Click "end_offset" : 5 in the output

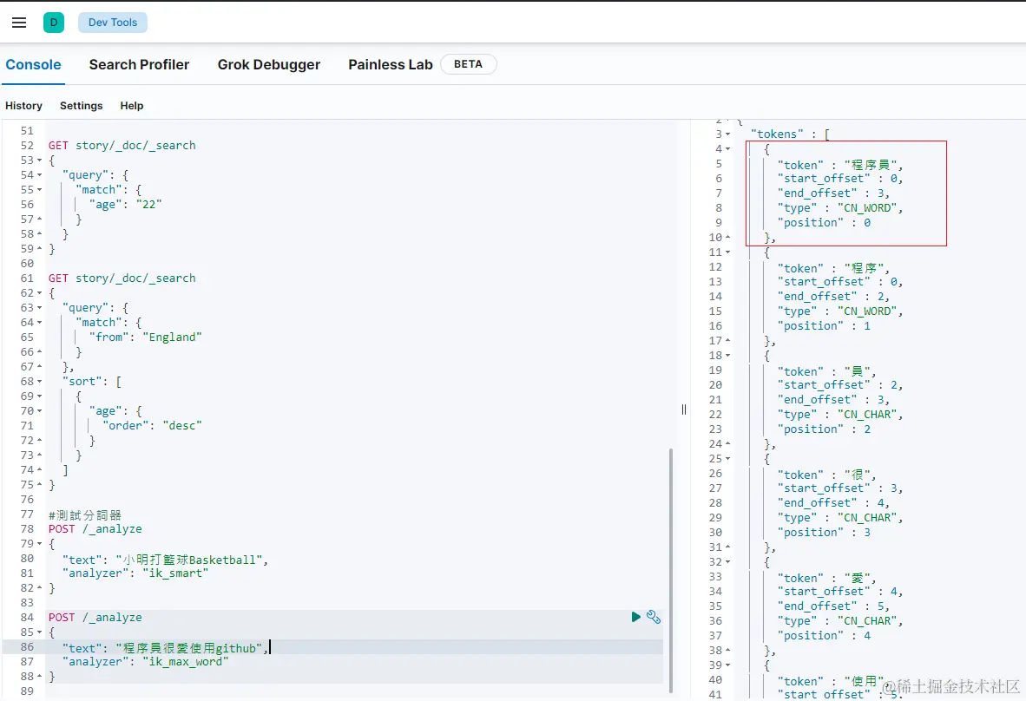coord(833,606)
